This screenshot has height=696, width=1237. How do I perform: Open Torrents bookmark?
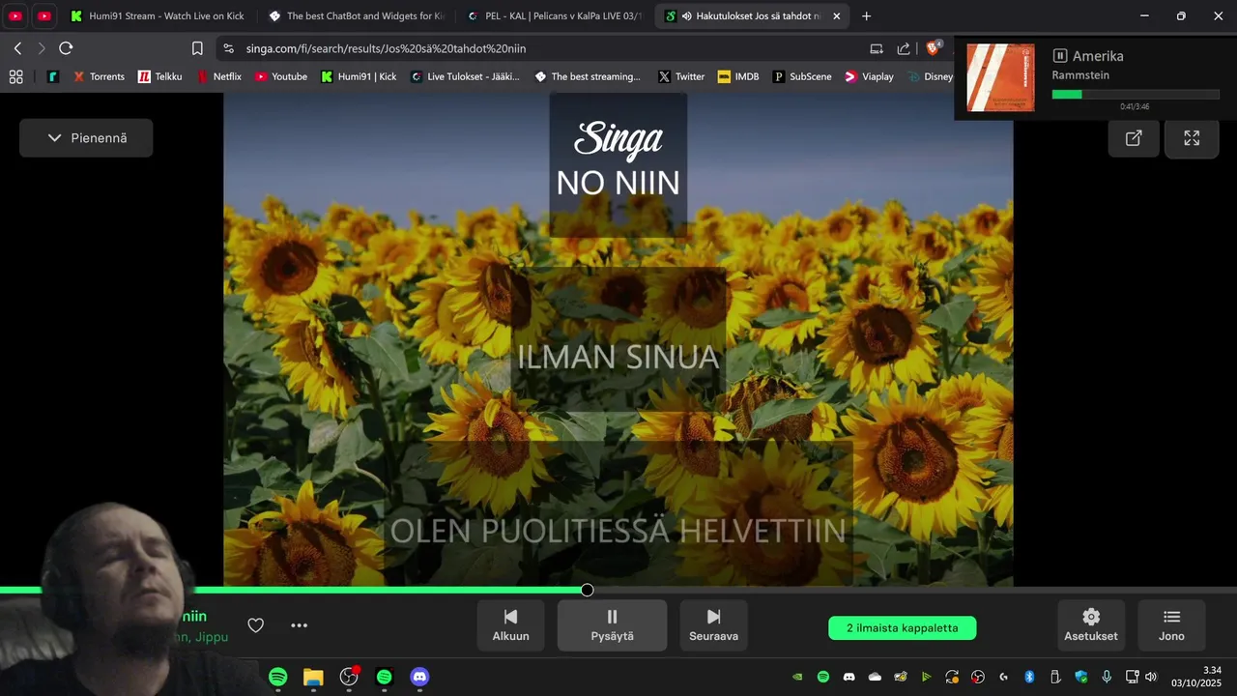click(99, 76)
